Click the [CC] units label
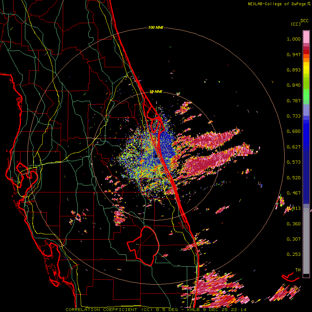 (296, 24)
